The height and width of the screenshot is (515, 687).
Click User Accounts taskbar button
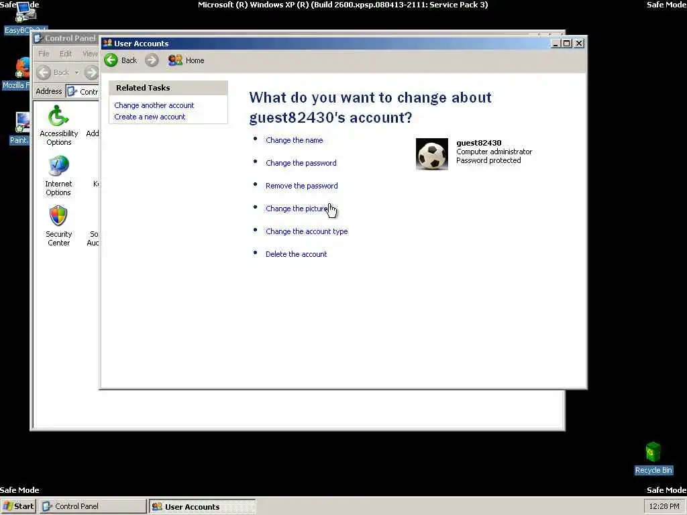click(202, 506)
